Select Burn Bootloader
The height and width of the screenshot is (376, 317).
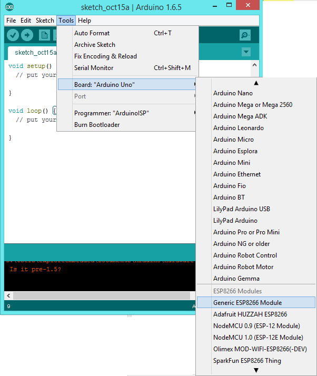click(127, 125)
